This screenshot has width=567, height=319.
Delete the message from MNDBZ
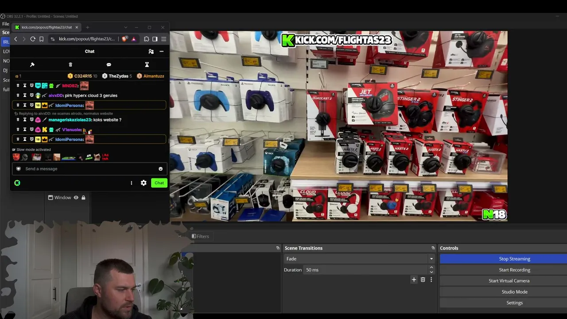pyautogui.click(x=18, y=86)
